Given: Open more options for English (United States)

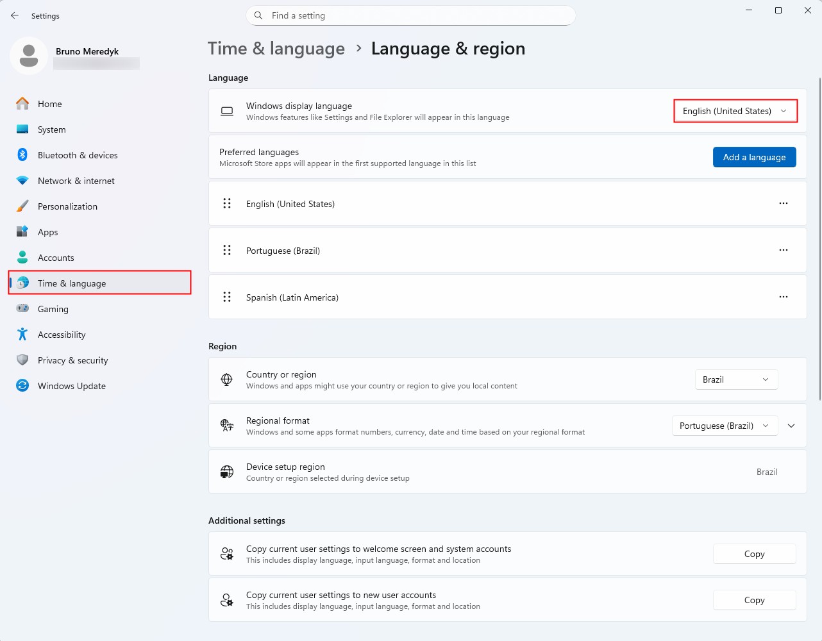Looking at the screenshot, I should pyautogui.click(x=784, y=203).
